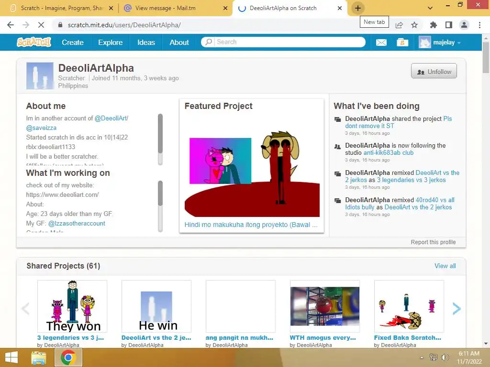Click the Scratch logo
490x367 pixels.
click(34, 42)
